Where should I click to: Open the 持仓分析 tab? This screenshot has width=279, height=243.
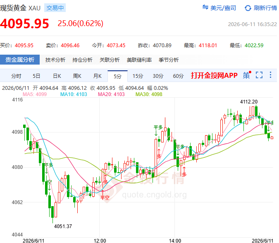(82, 60)
